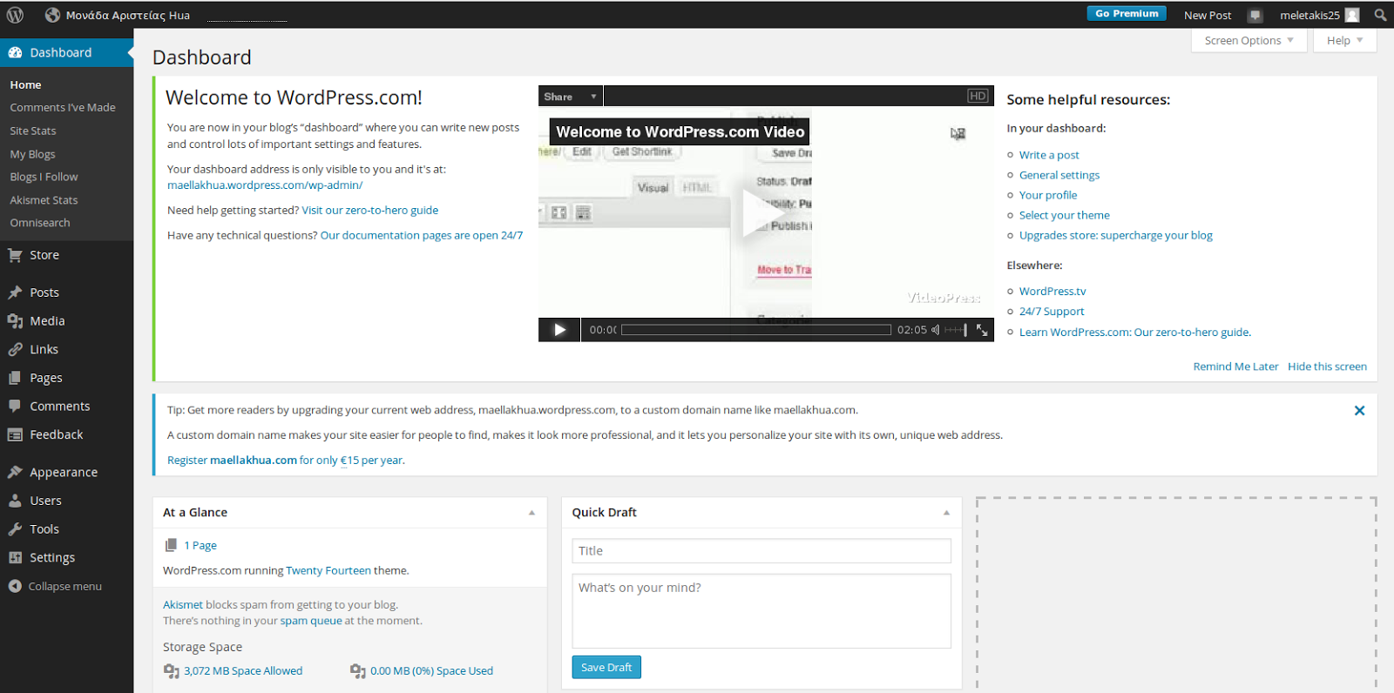Click the site name in the admin bar
The image size is (1394, 693).
pyautogui.click(x=128, y=15)
